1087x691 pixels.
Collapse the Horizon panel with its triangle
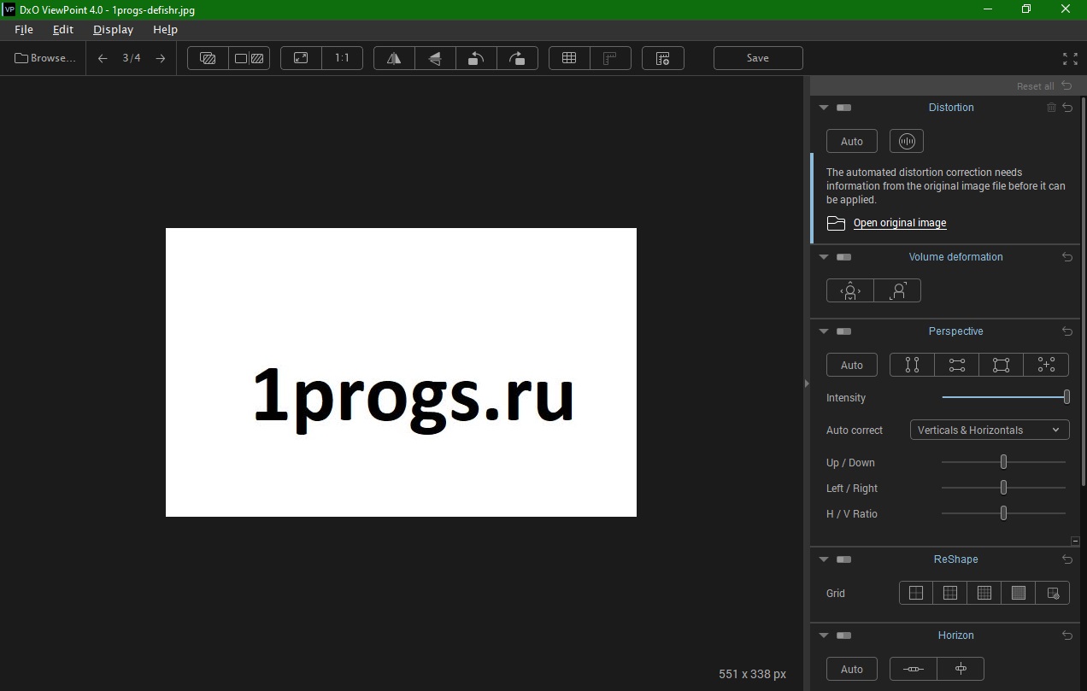coord(824,635)
